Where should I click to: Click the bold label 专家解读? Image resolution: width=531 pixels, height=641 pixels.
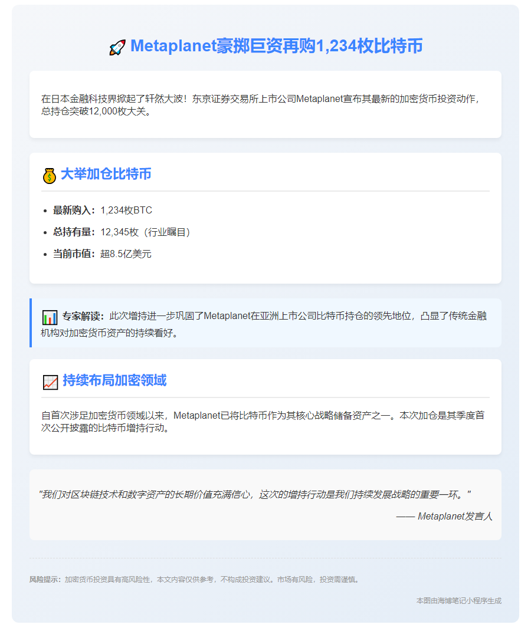83,316
